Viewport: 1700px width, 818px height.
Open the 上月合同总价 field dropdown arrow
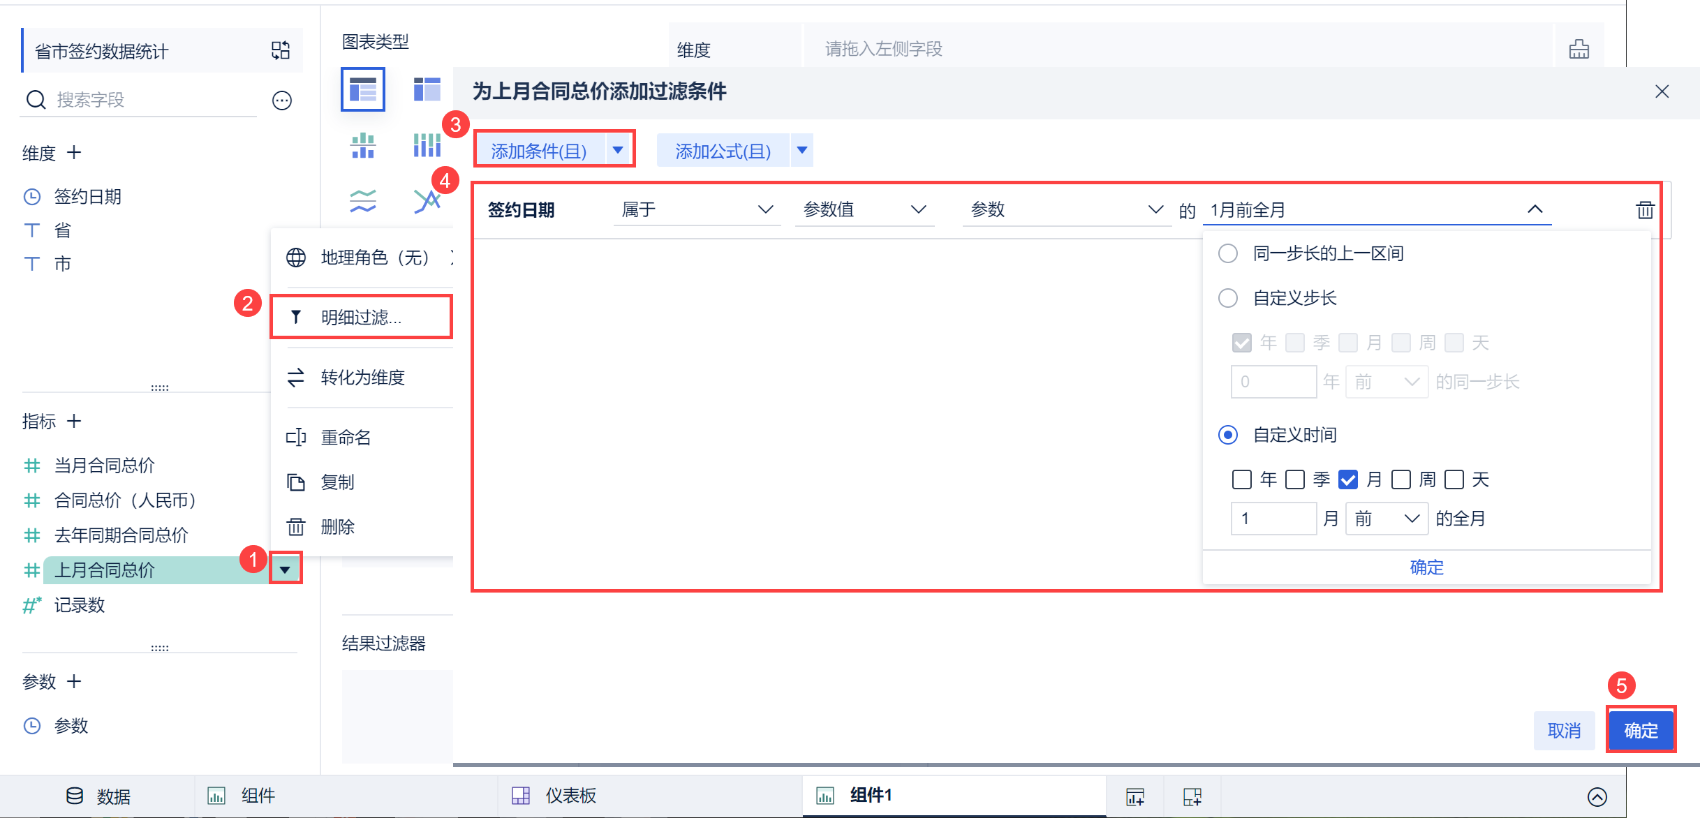[x=285, y=570]
